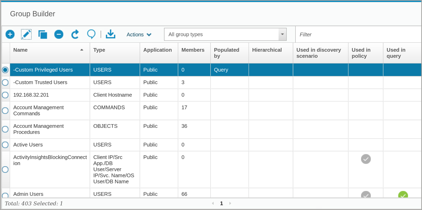Click the Account Management Procedures name cell
Image resolution: width=422 pixels, height=210 pixels.
point(50,129)
